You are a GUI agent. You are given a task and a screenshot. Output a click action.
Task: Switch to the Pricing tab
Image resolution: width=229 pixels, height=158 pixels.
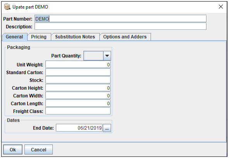39,37
